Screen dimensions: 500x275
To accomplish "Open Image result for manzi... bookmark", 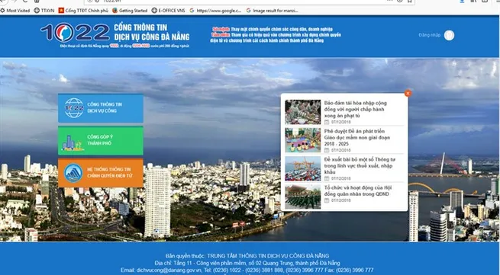I will click(x=272, y=11).
